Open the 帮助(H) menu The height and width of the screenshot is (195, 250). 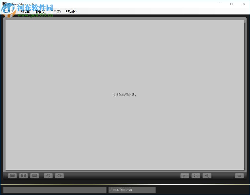(x=70, y=12)
